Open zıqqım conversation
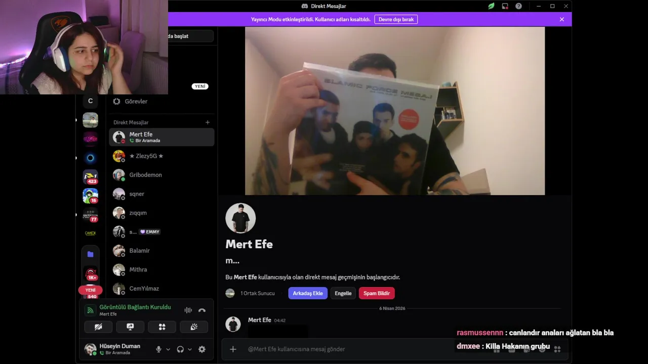Viewport: 648px width, 364px height. tap(161, 213)
